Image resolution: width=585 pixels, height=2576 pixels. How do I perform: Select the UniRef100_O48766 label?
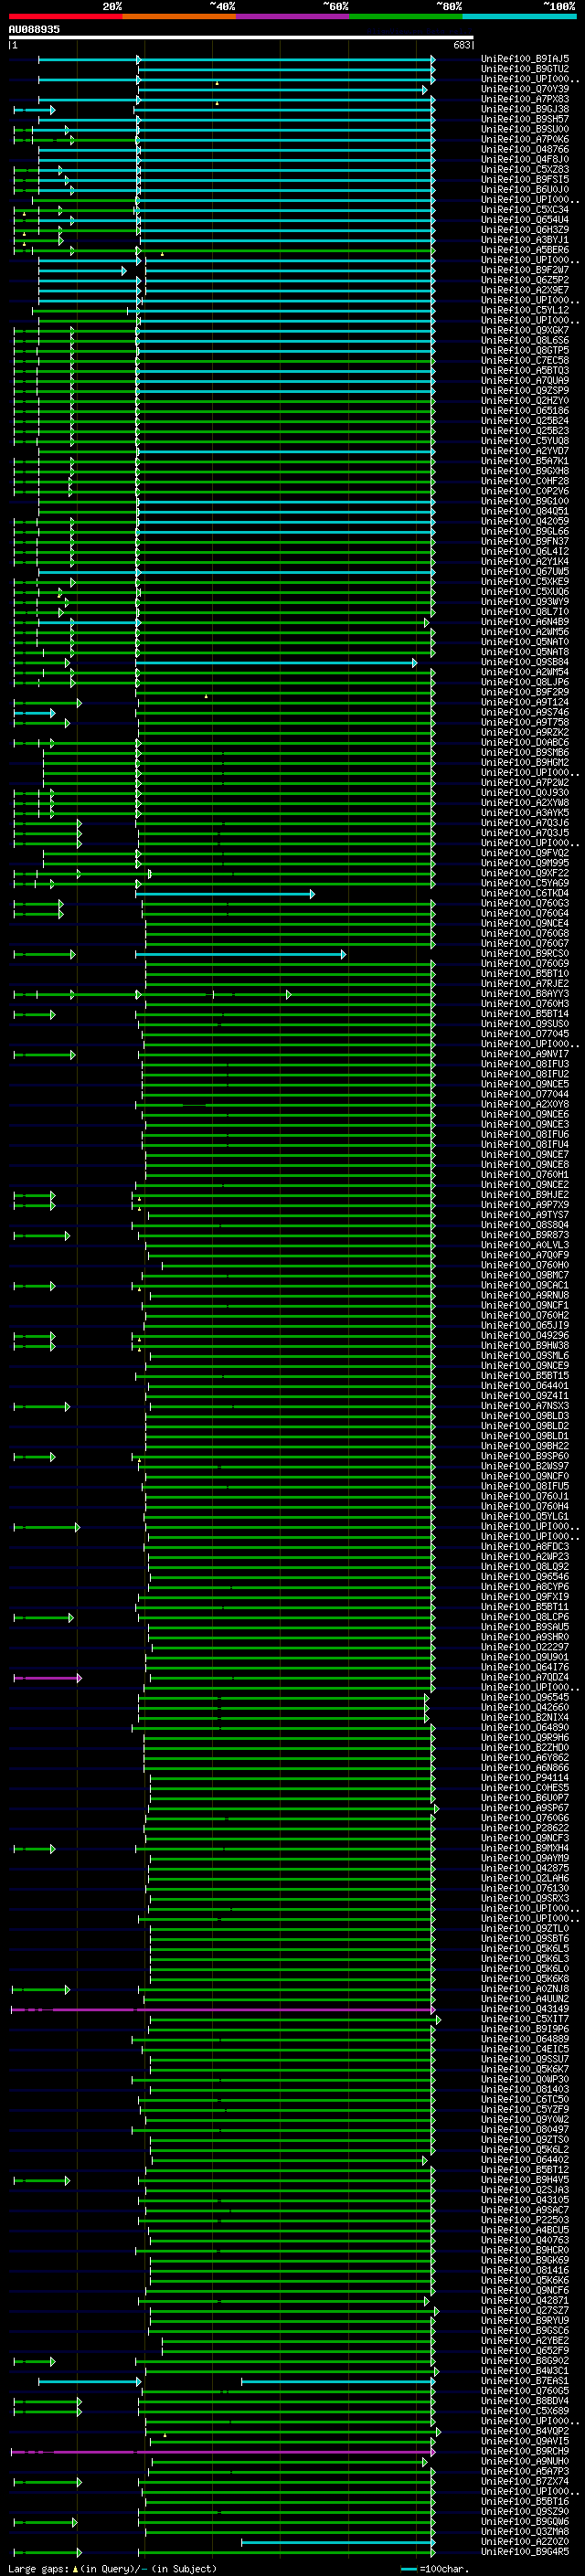525,149
